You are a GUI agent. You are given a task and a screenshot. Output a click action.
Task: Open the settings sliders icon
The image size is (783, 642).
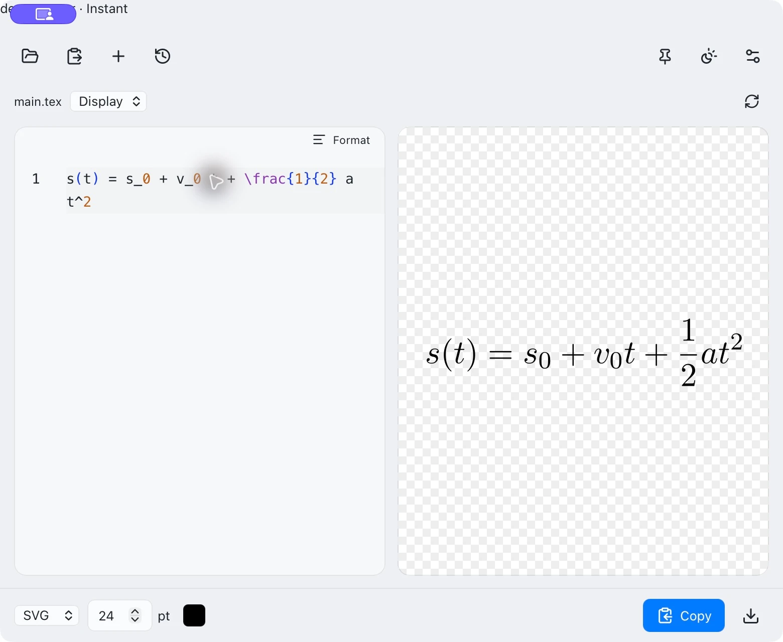point(753,56)
